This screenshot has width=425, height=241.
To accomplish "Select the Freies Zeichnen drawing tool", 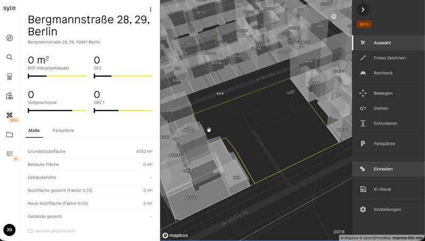I will pyautogui.click(x=389, y=58).
